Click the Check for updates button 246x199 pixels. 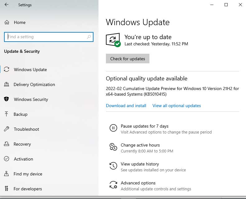[x=128, y=58]
